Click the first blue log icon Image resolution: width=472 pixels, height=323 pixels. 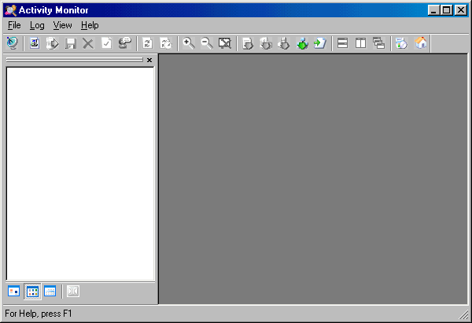35,43
